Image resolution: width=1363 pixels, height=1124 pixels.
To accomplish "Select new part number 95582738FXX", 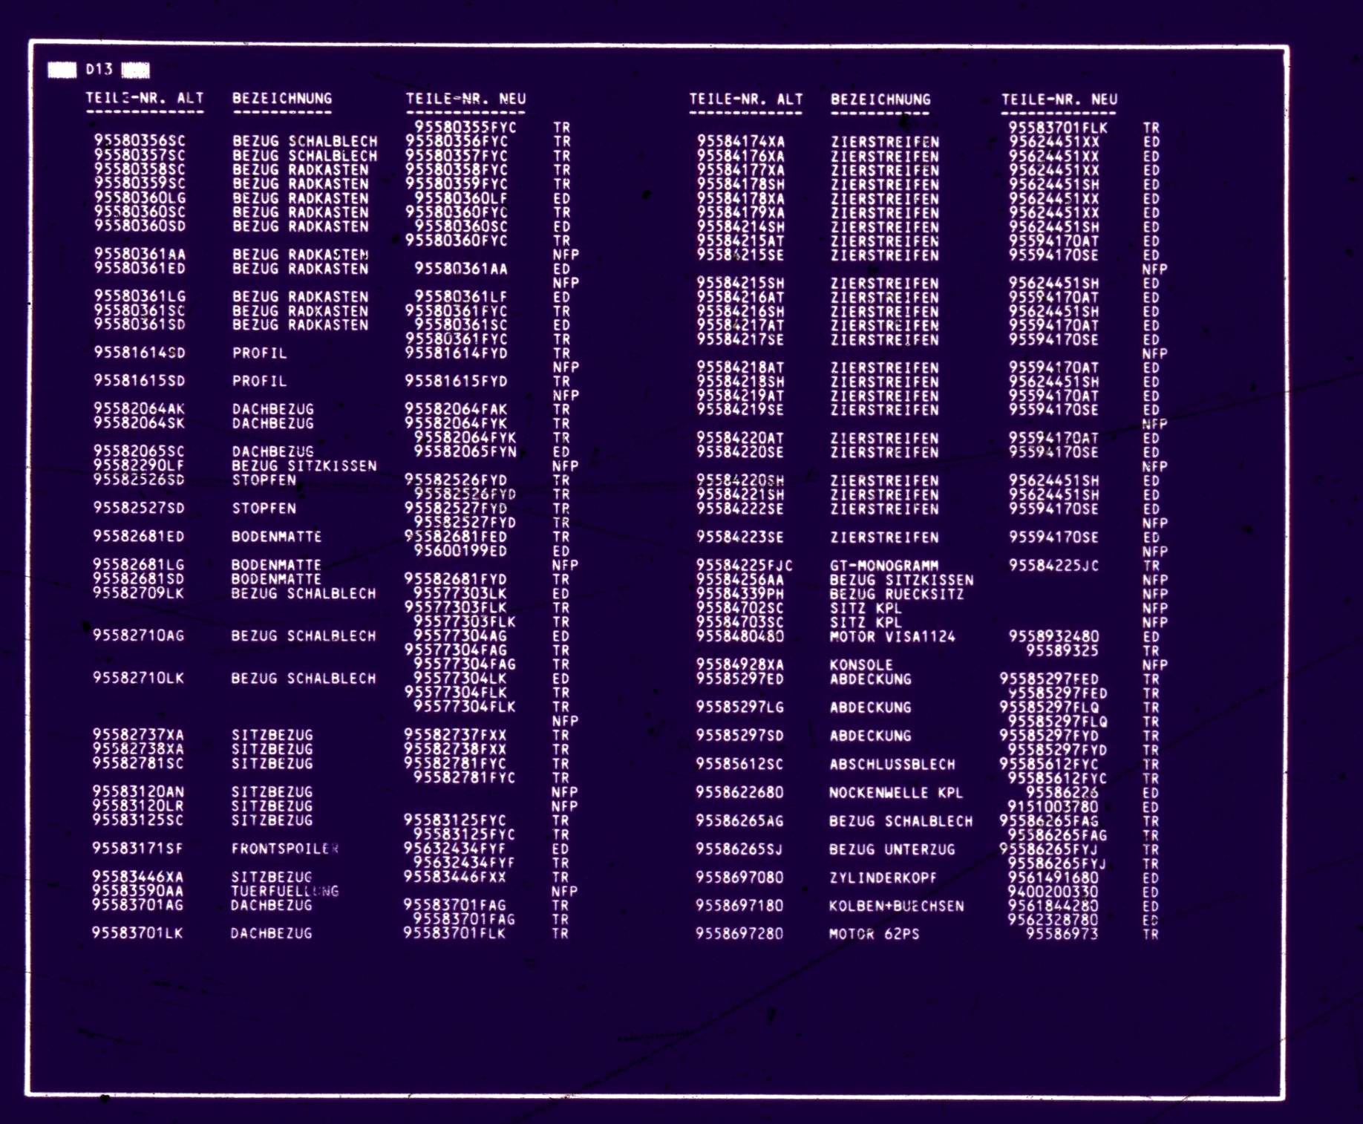I will [456, 749].
